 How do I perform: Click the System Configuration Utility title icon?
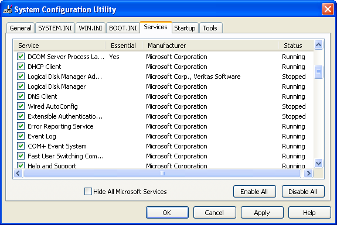[8, 9]
